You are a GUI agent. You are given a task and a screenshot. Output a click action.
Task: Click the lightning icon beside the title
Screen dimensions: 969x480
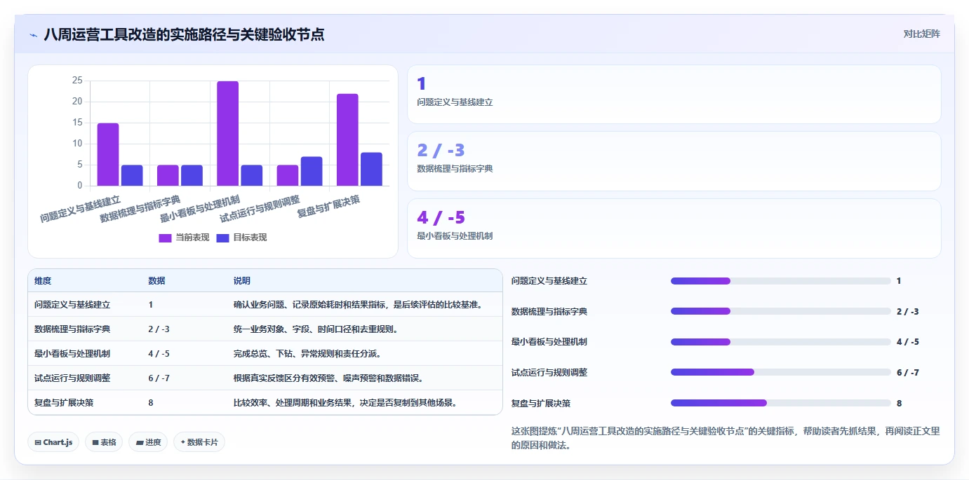33,35
